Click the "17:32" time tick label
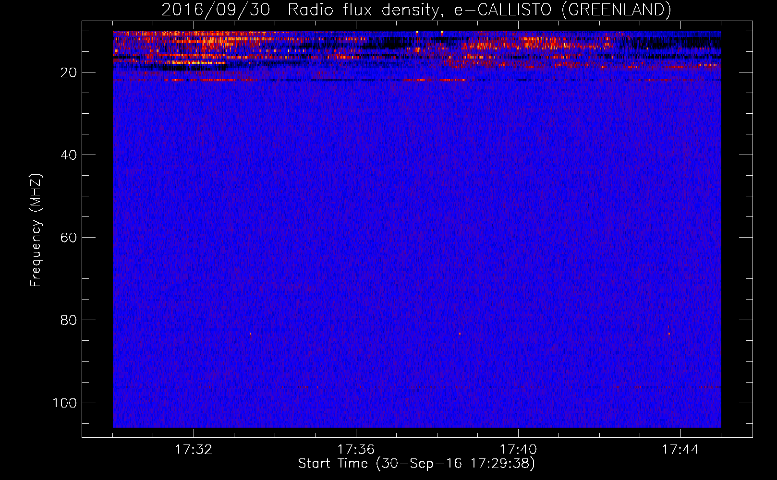Viewport: 777px width, 480px height. pos(194,450)
